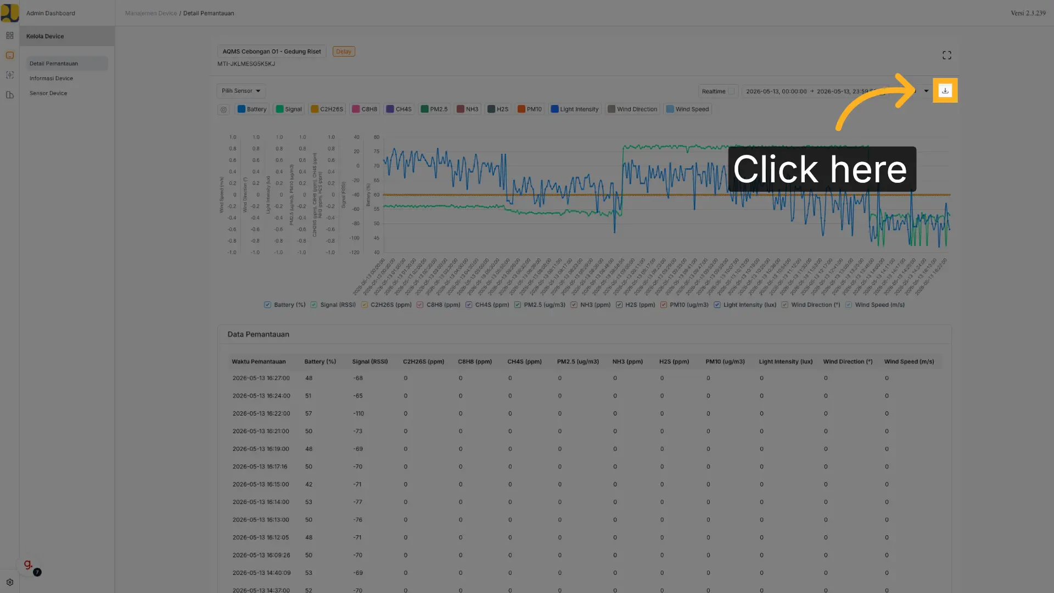Image resolution: width=1054 pixels, height=593 pixels.
Task: Open the Pilih Sensor dropdown
Action: tap(241, 91)
